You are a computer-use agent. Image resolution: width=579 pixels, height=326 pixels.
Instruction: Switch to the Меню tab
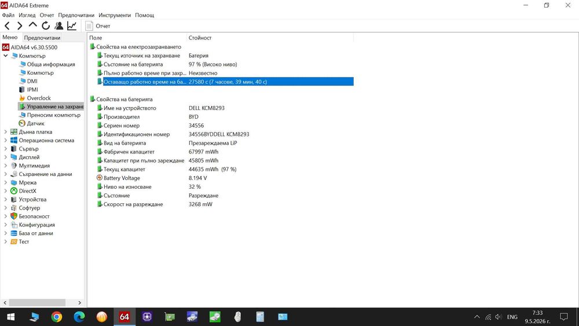[x=10, y=37]
